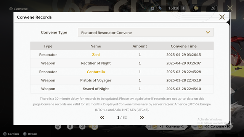Click the Astrite currency star icon
Viewport: 244px width, 137px height.
click(x=160, y=8)
